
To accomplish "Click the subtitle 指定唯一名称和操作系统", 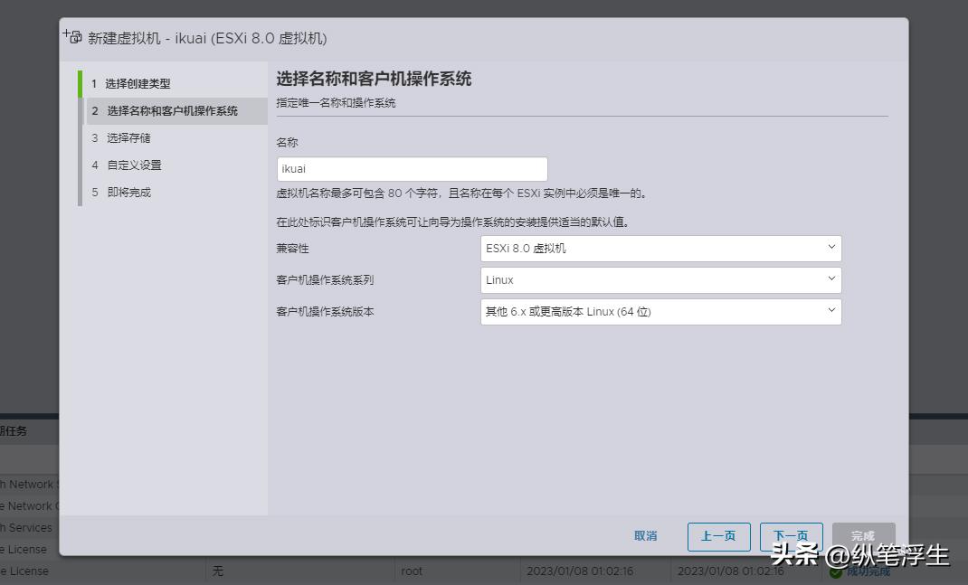I will tap(336, 103).
